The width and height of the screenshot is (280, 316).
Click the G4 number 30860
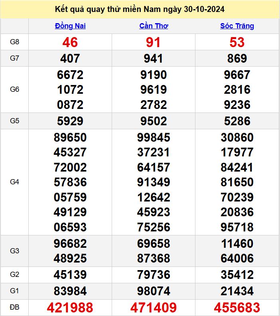point(237,137)
